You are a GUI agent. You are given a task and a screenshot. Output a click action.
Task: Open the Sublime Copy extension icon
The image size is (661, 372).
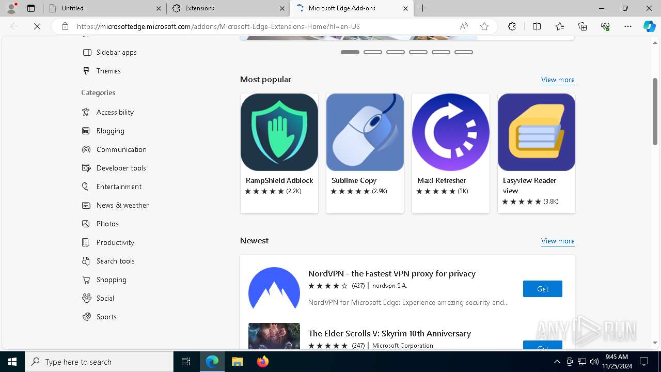pos(365,132)
